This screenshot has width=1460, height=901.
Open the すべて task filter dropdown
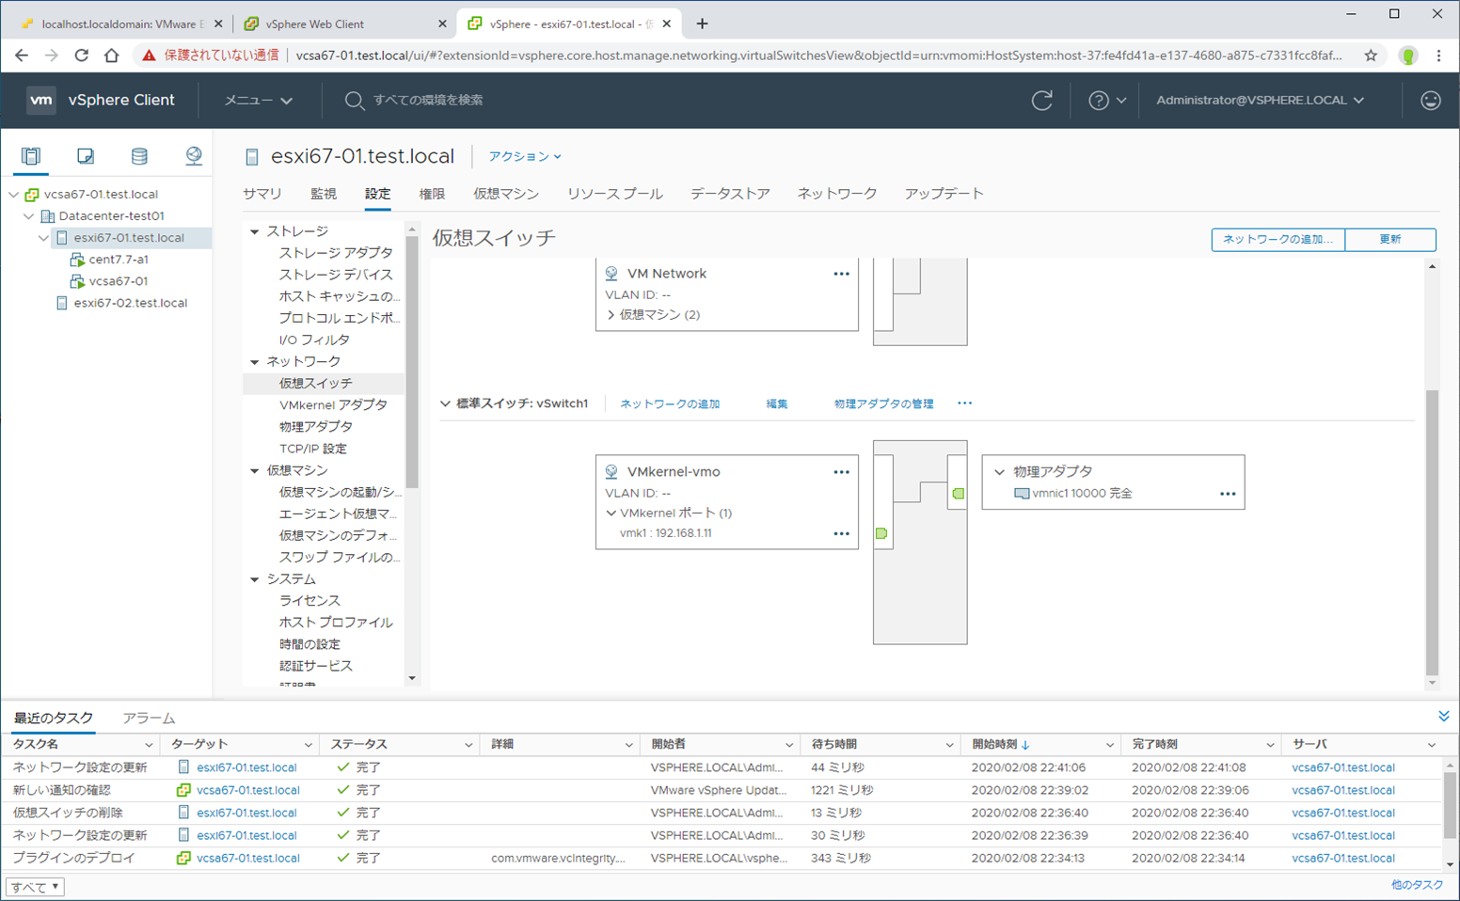pos(36,887)
